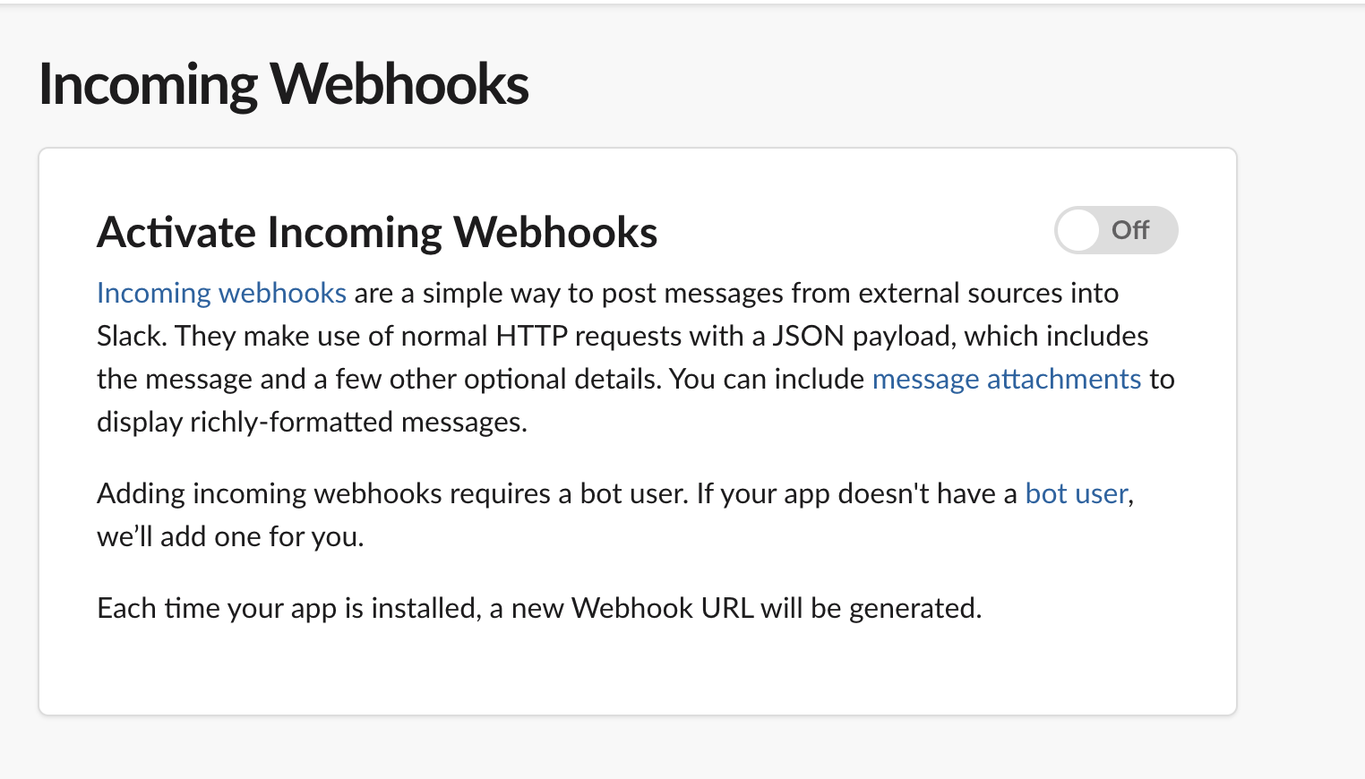Click the "Activate Incoming Webhooks" section heading
Viewport: 1365px width, 779px height.
click(x=377, y=233)
